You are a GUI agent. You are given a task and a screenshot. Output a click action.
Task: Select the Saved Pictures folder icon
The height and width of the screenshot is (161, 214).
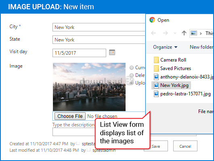coord(156,68)
